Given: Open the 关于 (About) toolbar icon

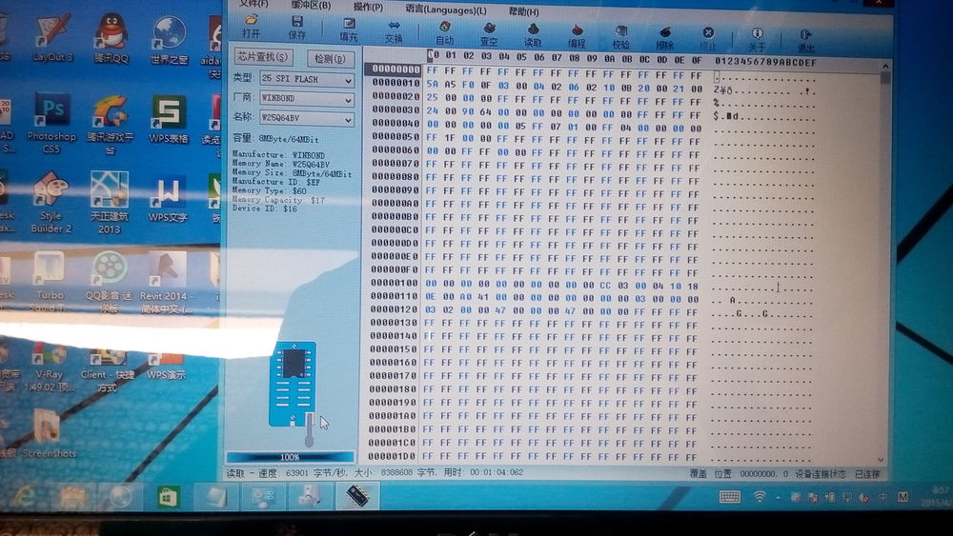Looking at the screenshot, I should [757, 39].
